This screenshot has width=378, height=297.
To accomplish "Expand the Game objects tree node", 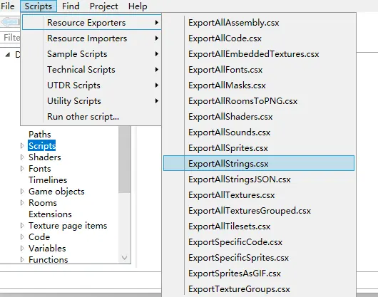I will tap(22, 192).
